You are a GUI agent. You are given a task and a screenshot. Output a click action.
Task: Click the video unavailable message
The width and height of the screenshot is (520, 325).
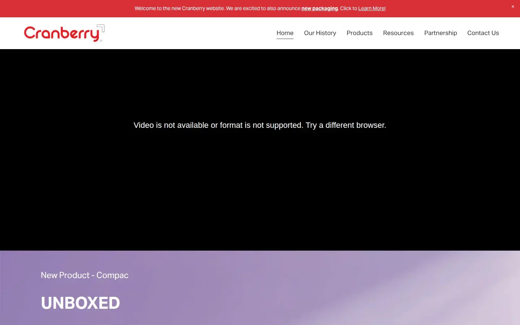pyautogui.click(x=260, y=125)
